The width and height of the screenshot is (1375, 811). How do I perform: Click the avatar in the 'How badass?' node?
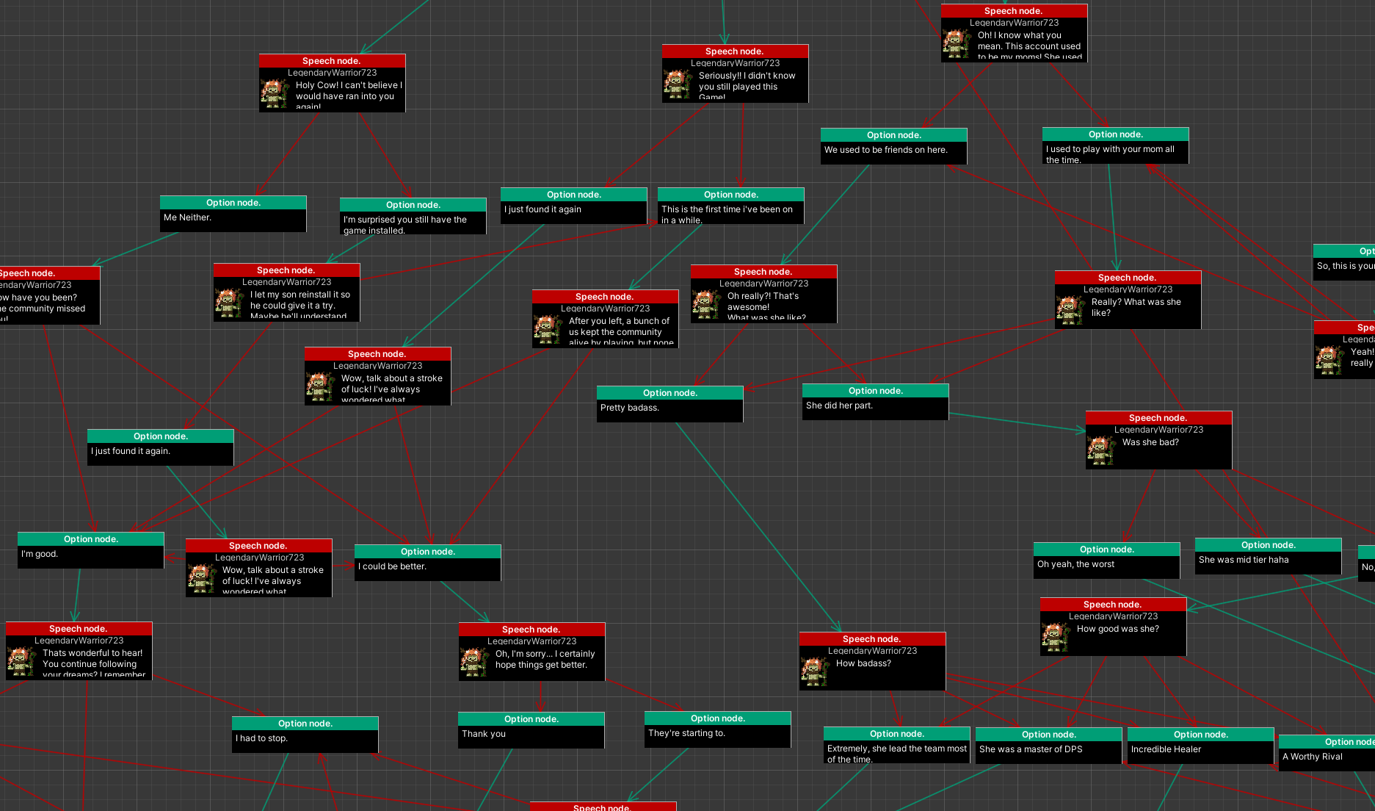tap(816, 671)
